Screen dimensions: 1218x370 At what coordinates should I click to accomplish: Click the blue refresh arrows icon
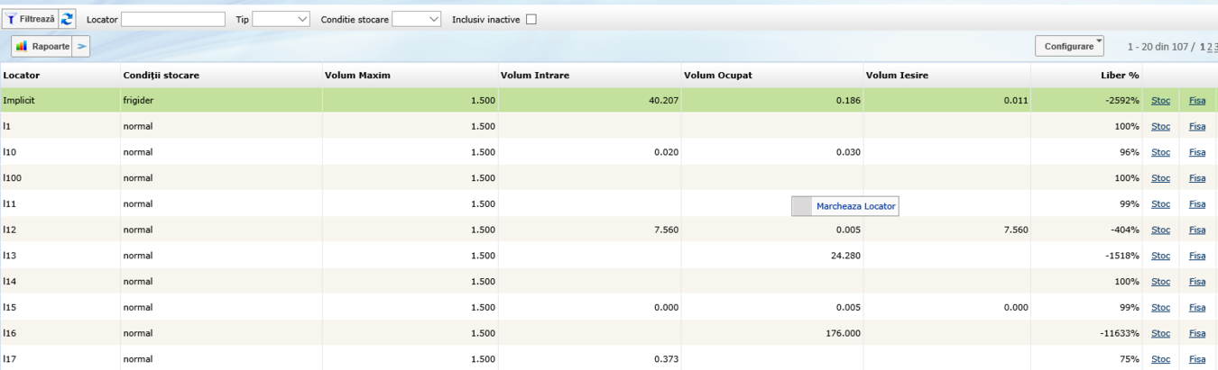68,19
